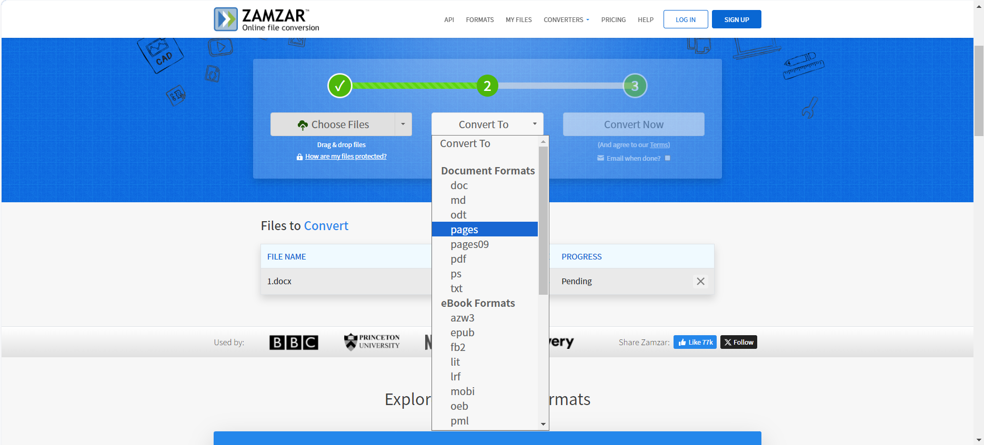The height and width of the screenshot is (445, 984).
Task: Click the green checkmark step one circle
Action: pos(340,86)
